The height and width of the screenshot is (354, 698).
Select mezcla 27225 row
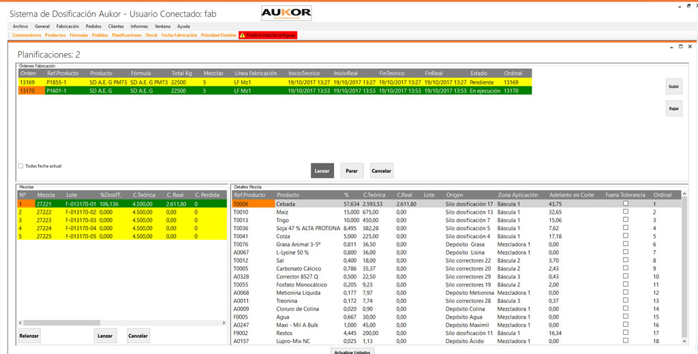[x=122, y=236]
